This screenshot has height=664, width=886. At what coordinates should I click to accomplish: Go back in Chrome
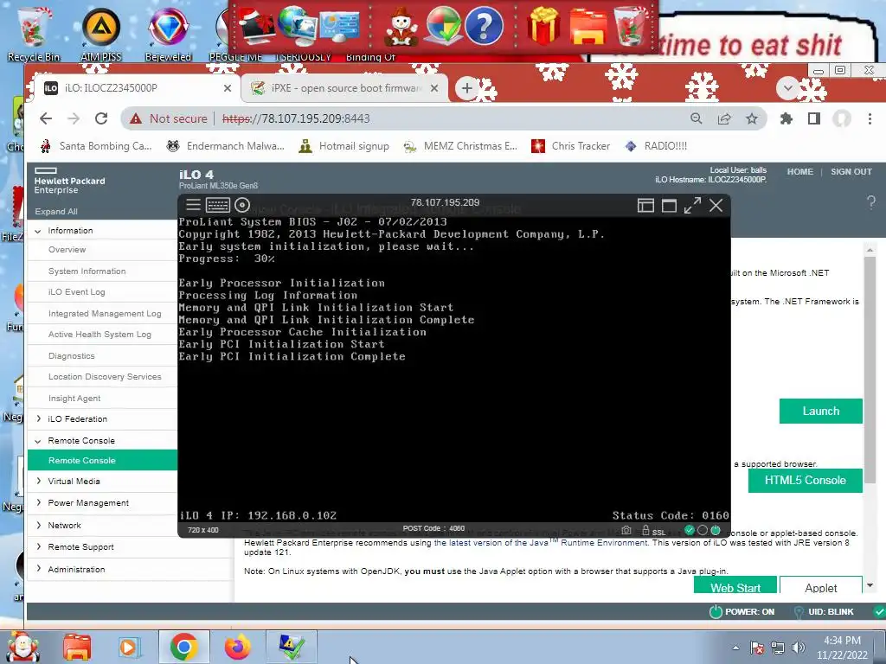[46, 118]
